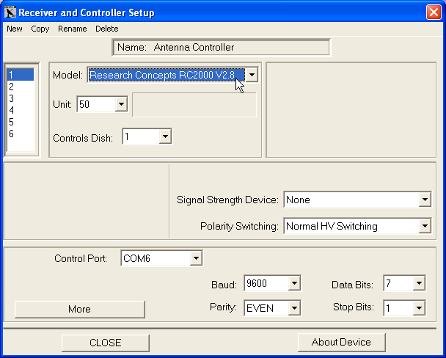Select device 2 in the list

(21, 87)
